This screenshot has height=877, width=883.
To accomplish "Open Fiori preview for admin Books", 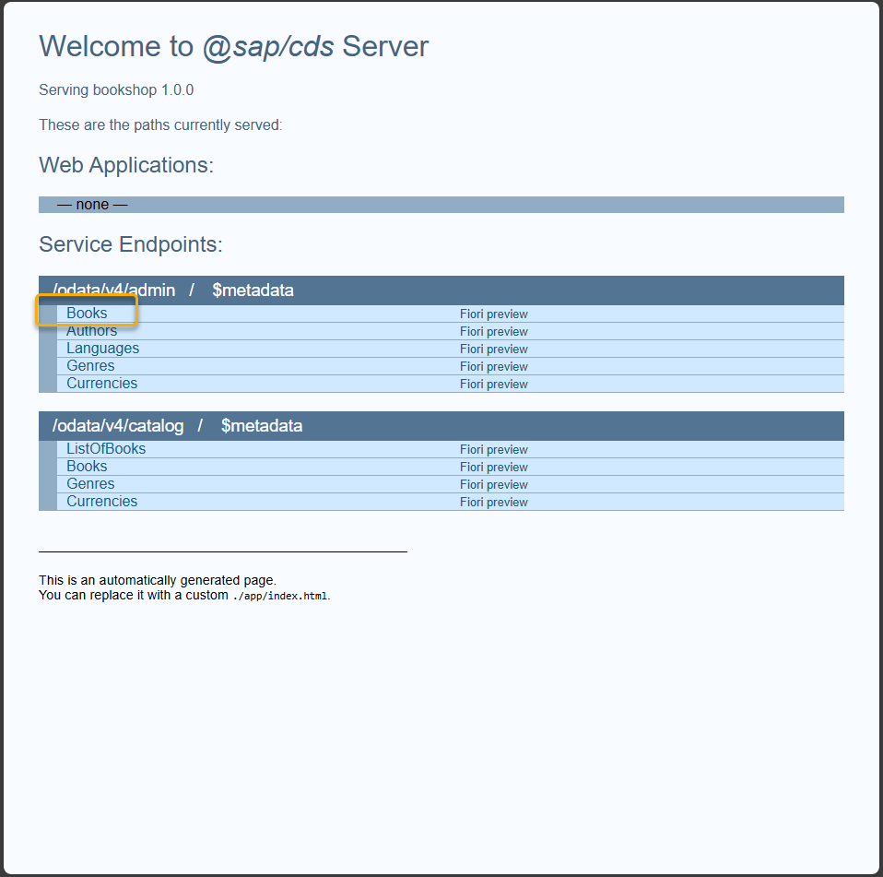I will (x=494, y=314).
